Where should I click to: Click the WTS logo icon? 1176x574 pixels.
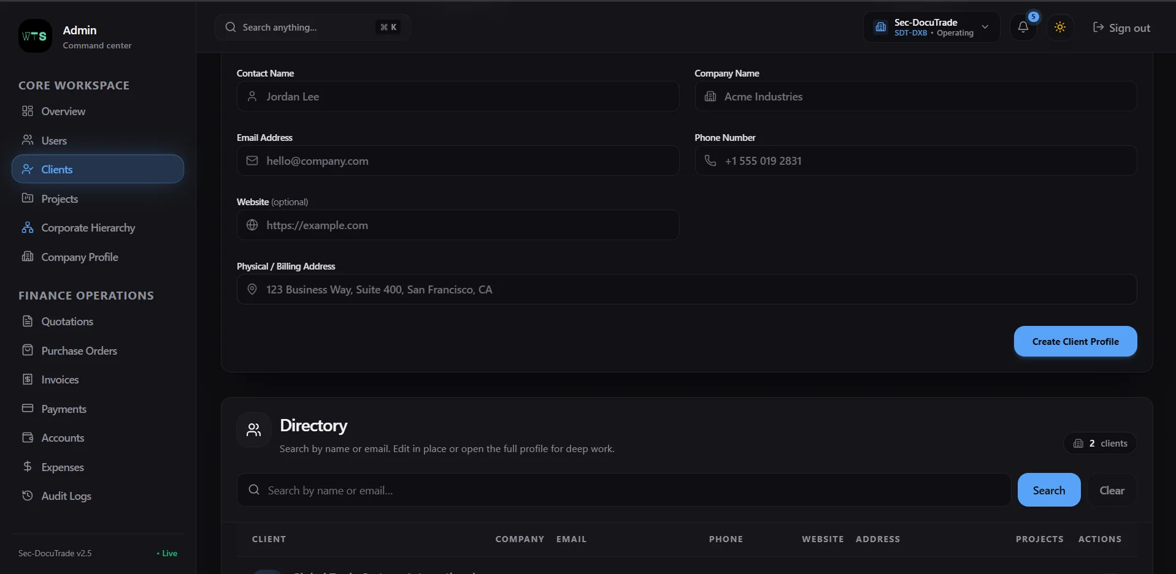pos(35,36)
